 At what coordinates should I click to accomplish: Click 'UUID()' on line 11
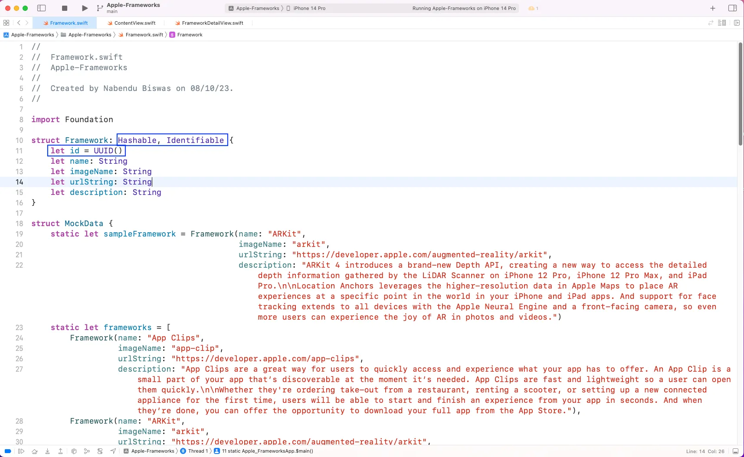point(108,151)
